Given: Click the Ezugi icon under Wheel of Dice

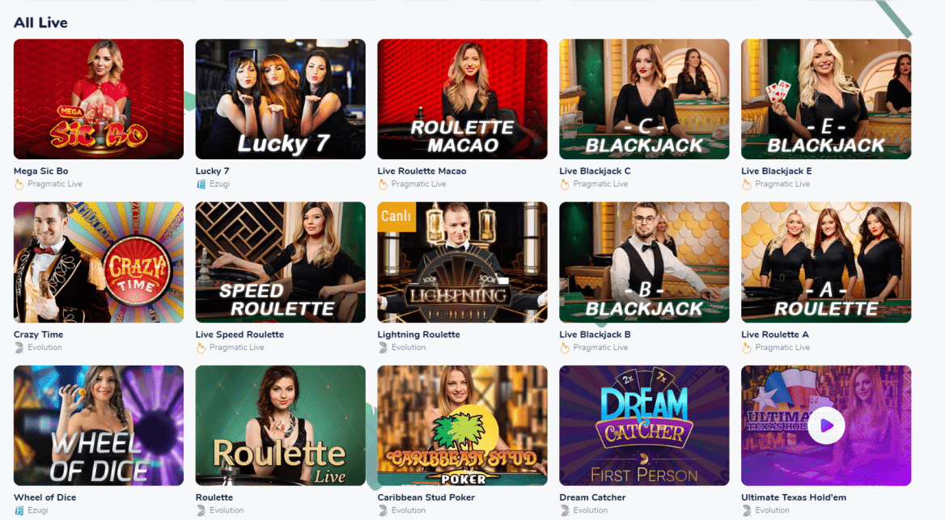Looking at the screenshot, I should [x=19, y=510].
